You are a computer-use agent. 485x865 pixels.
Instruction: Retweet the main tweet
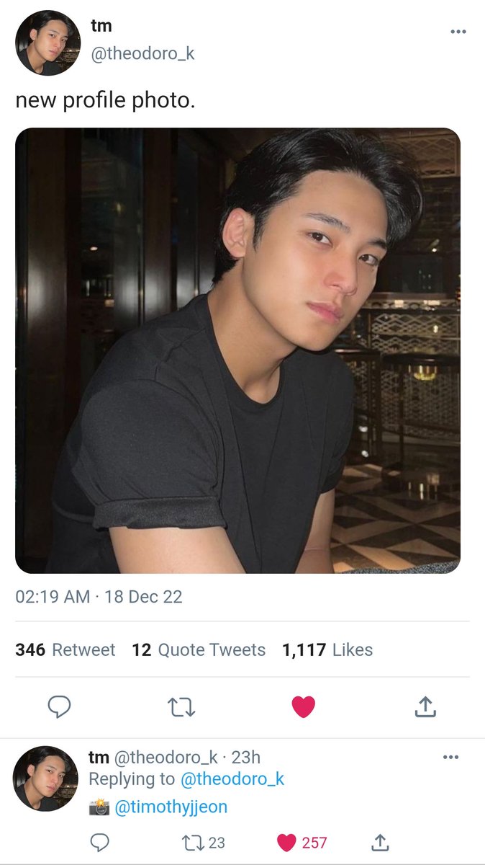pyautogui.click(x=181, y=708)
